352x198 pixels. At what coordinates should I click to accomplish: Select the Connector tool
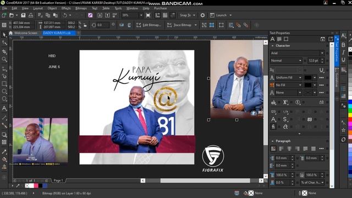[4, 125]
